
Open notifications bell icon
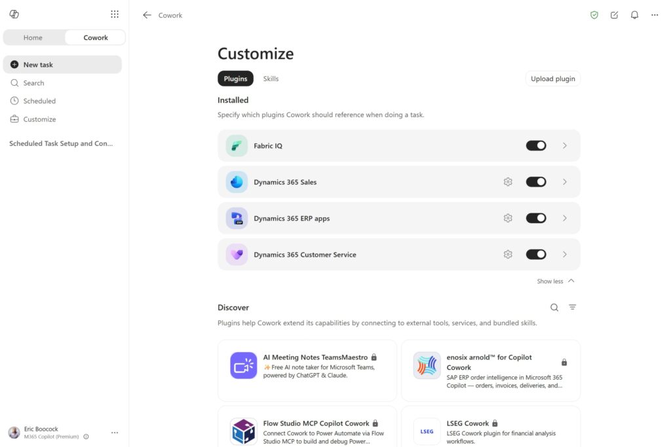tap(634, 15)
